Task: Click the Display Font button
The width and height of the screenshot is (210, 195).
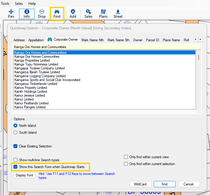Action: click(x=24, y=175)
